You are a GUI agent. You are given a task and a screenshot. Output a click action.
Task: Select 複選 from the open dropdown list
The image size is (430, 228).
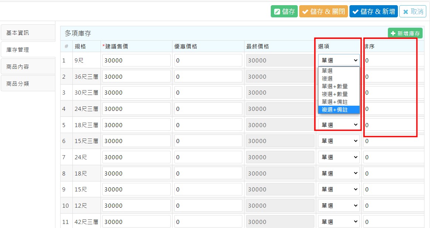click(x=327, y=78)
